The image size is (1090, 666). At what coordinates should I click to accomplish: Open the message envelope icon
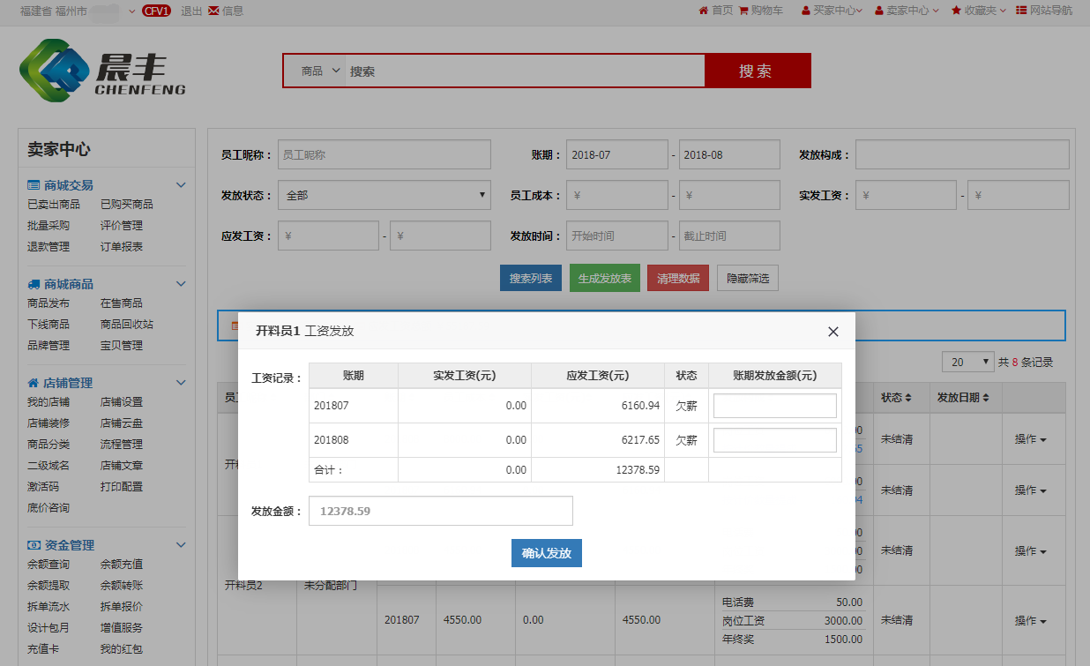213,11
